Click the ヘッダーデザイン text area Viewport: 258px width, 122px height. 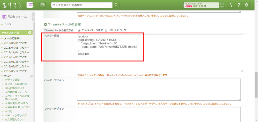pyautogui.click(x=159, y=89)
